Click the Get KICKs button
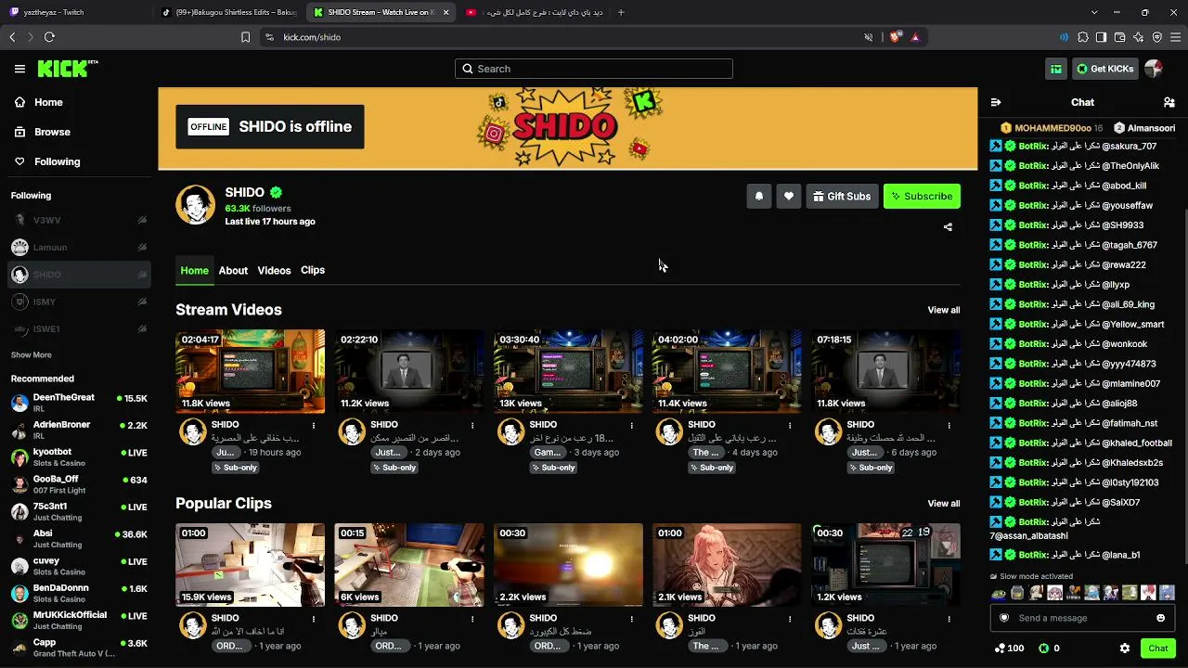The height and width of the screenshot is (668, 1188). [1104, 69]
